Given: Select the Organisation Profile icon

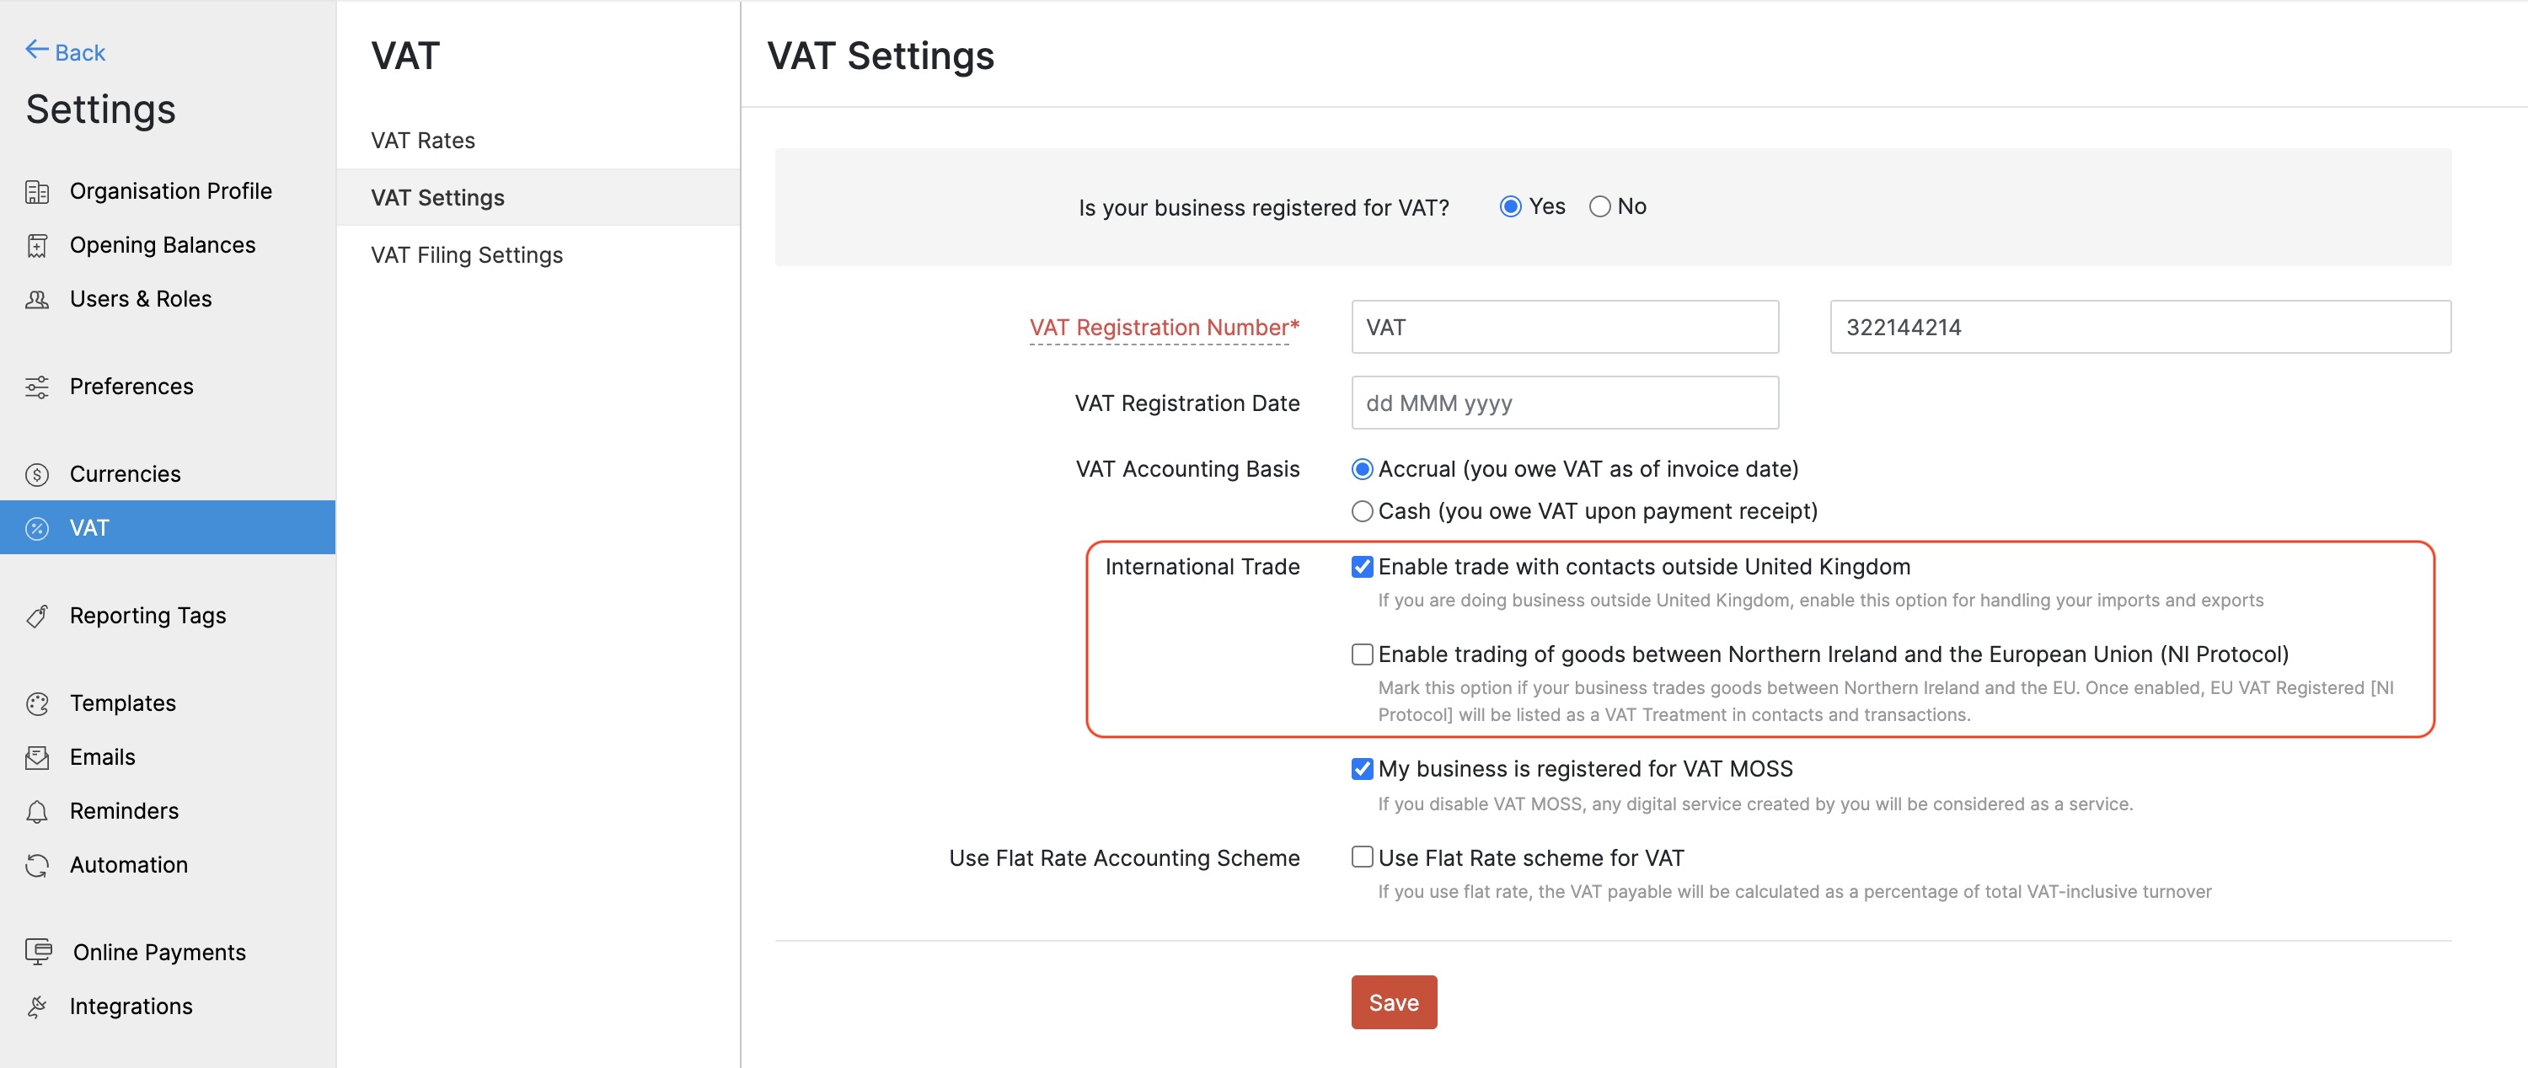Looking at the screenshot, I should [38, 191].
